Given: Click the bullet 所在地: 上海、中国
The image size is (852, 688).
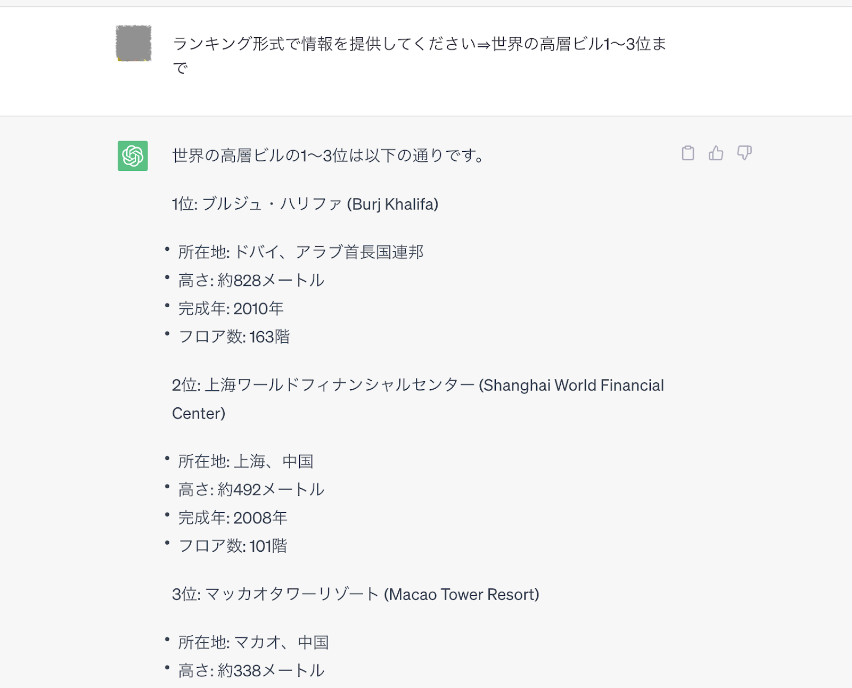Looking at the screenshot, I should coord(245,461).
